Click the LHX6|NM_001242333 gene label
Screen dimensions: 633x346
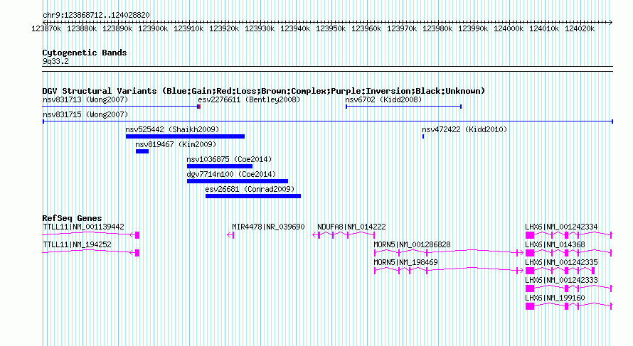561,280
